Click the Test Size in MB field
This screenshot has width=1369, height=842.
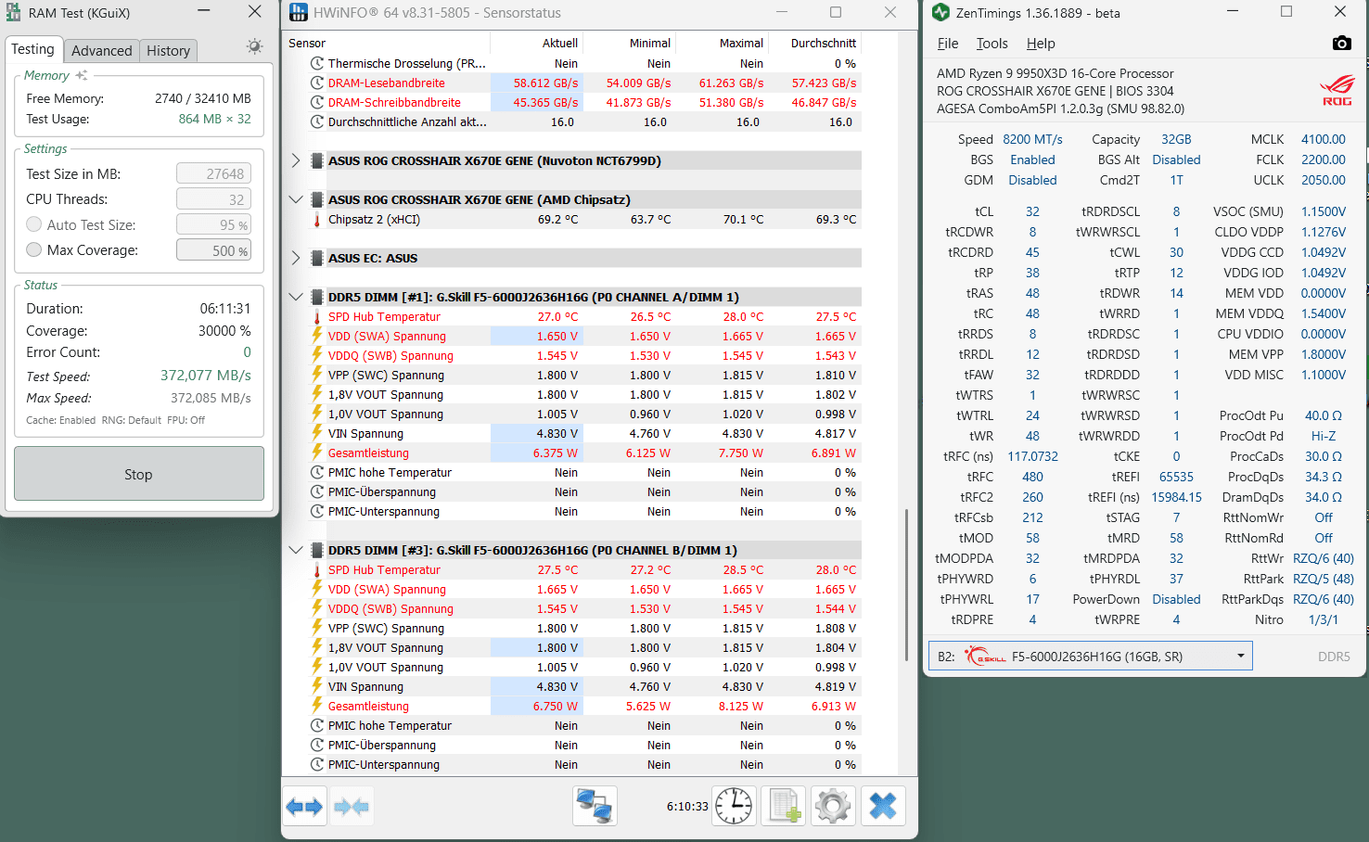point(214,173)
